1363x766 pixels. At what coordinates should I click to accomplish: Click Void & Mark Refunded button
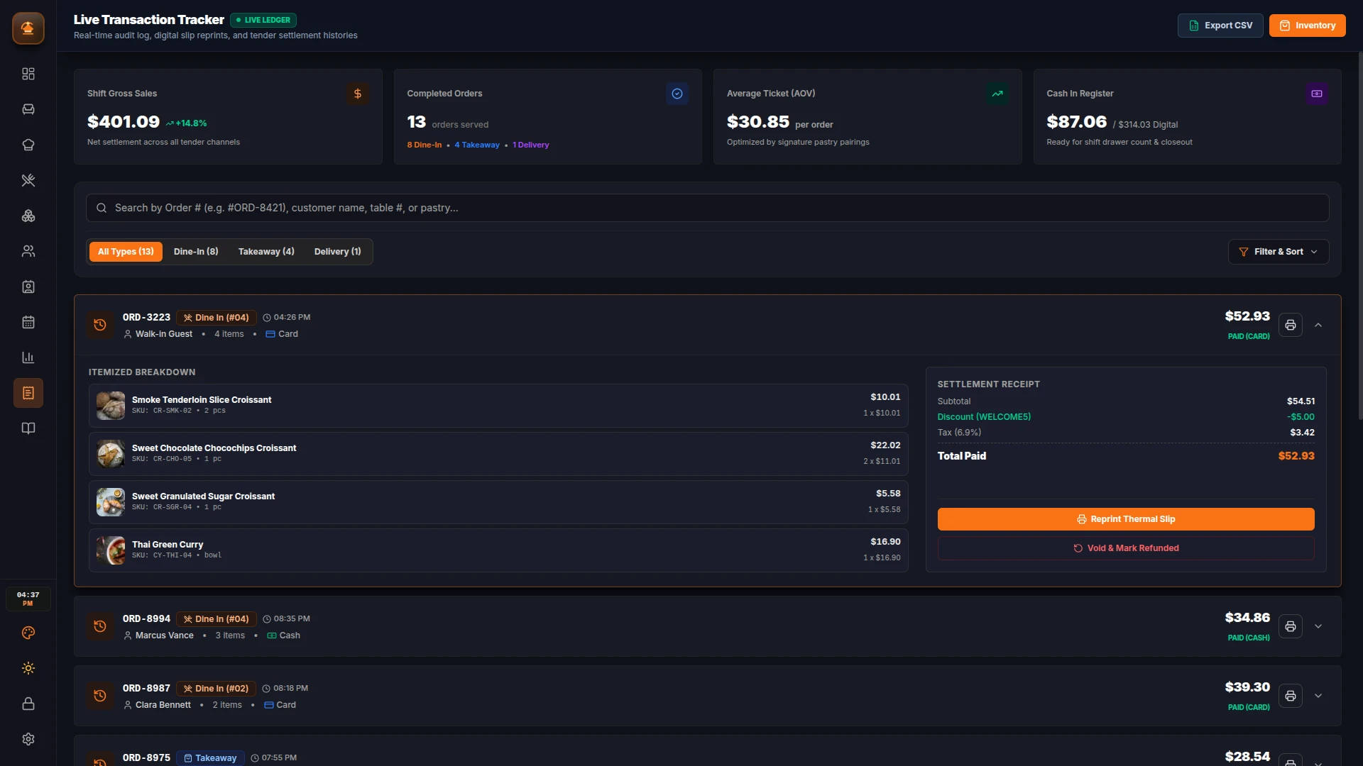[x=1126, y=548]
